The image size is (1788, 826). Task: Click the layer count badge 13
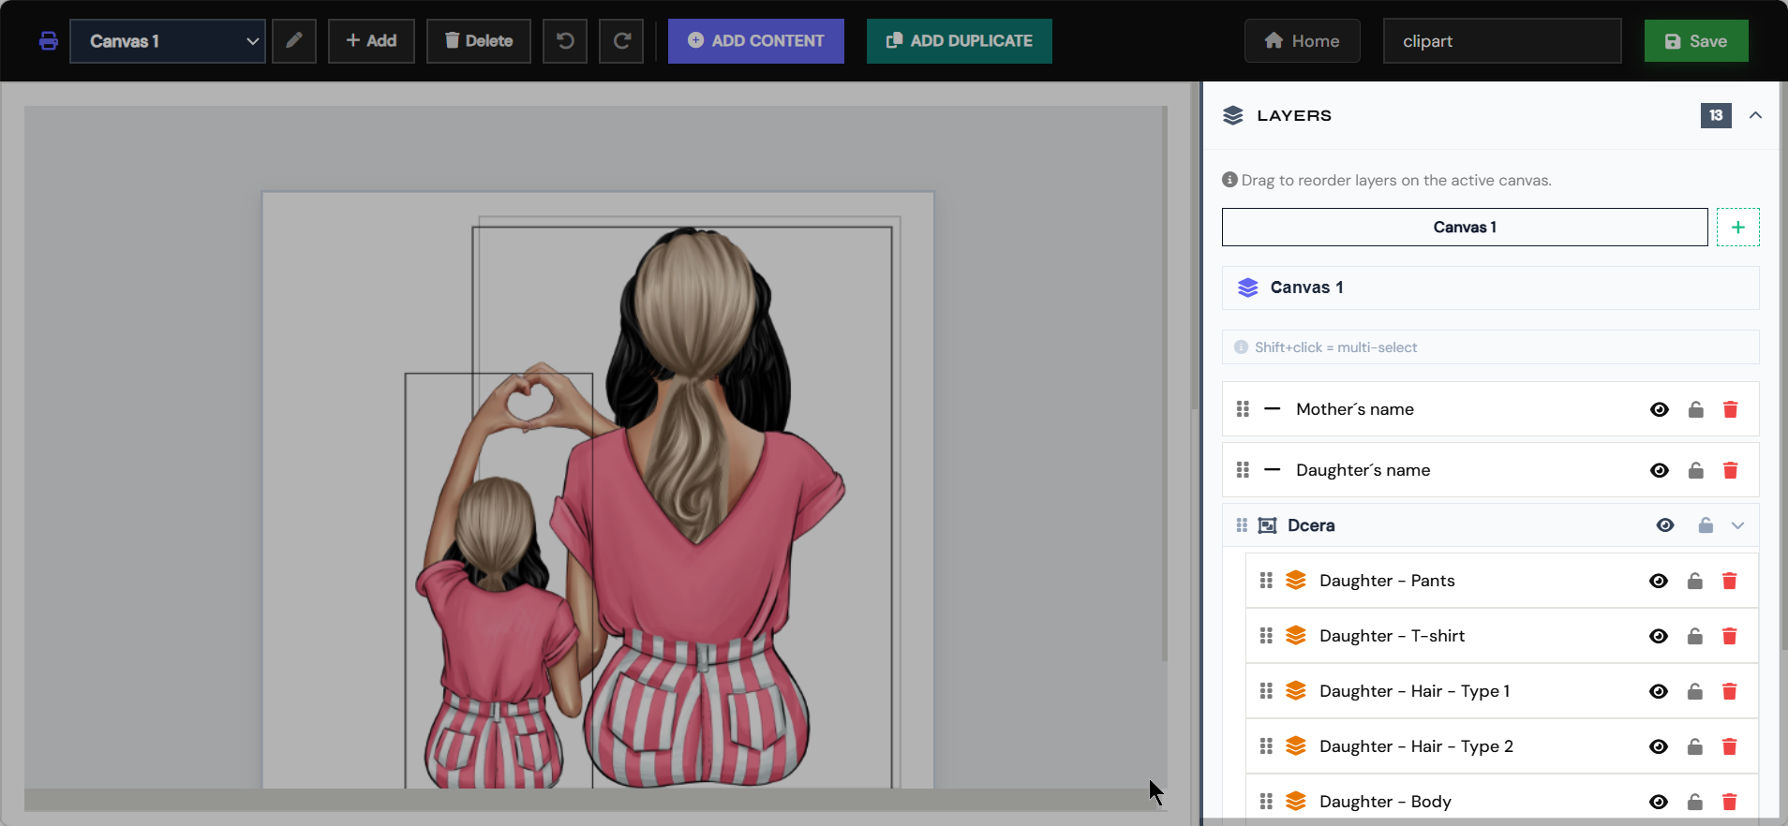tap(1716, 115)
